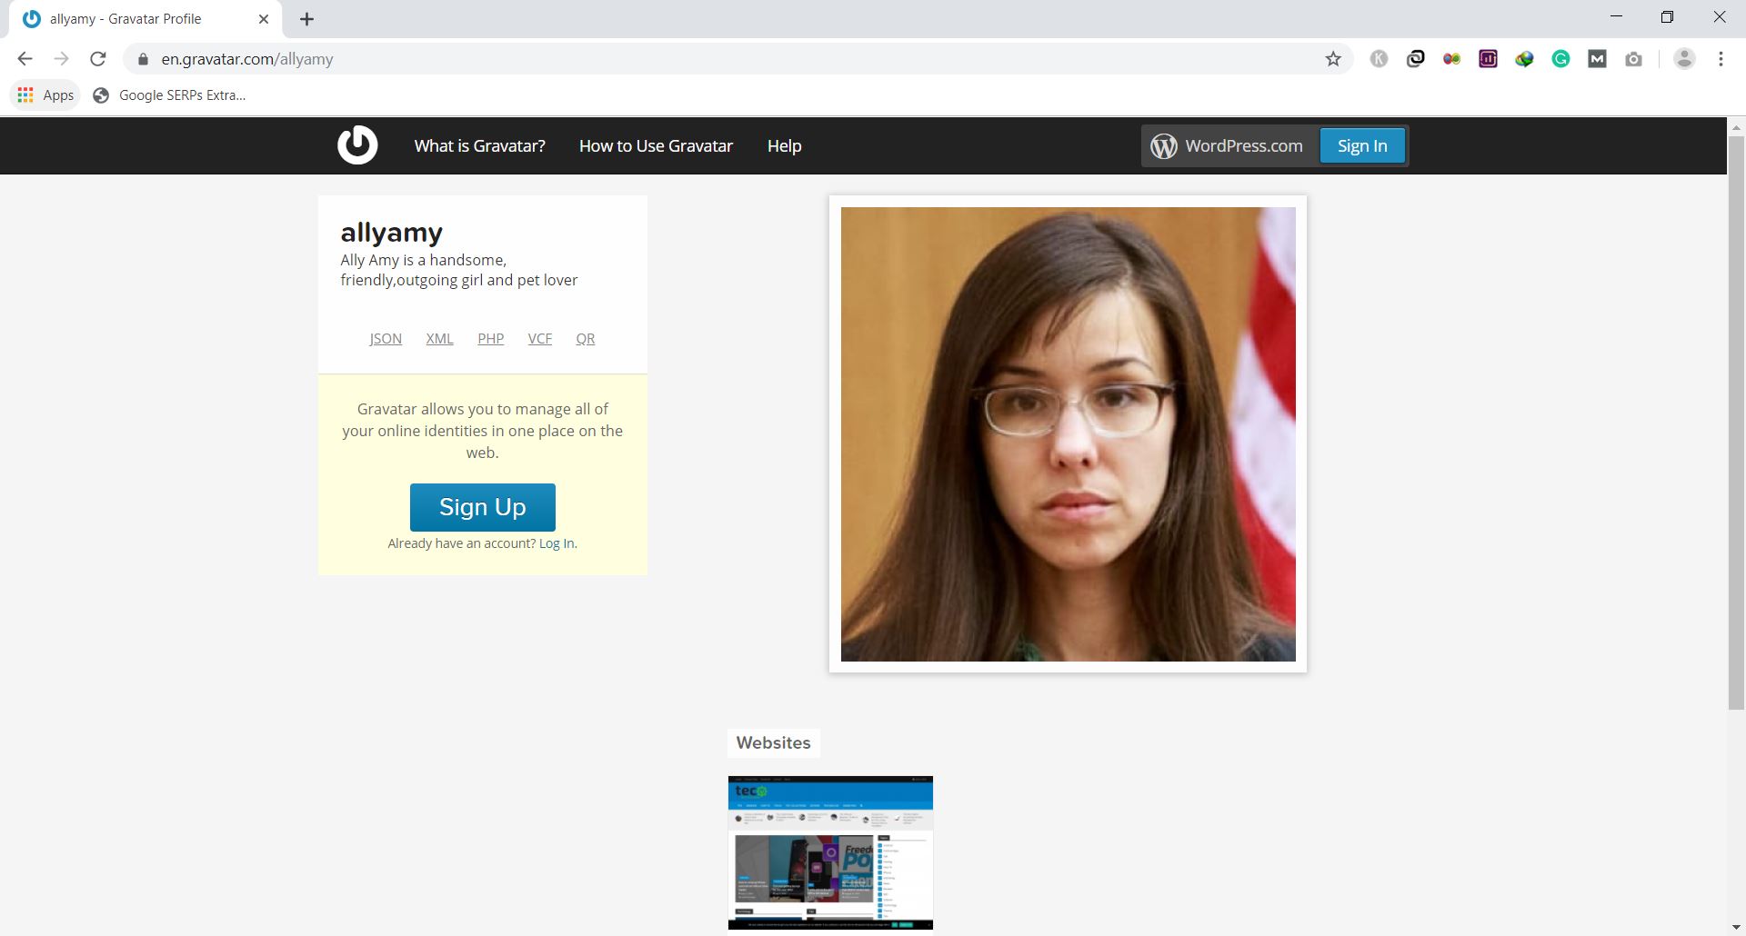Click the Websites section heading

click(x=773, y=743)
